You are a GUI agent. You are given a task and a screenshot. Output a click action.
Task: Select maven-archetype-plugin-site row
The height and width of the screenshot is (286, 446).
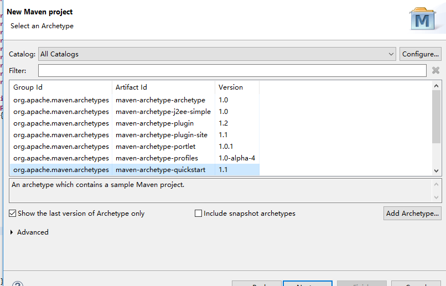[134, 135]
